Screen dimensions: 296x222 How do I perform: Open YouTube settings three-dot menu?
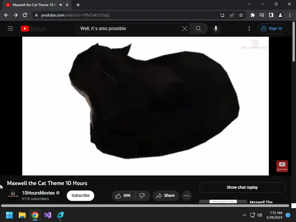click(x=249, y=29)
